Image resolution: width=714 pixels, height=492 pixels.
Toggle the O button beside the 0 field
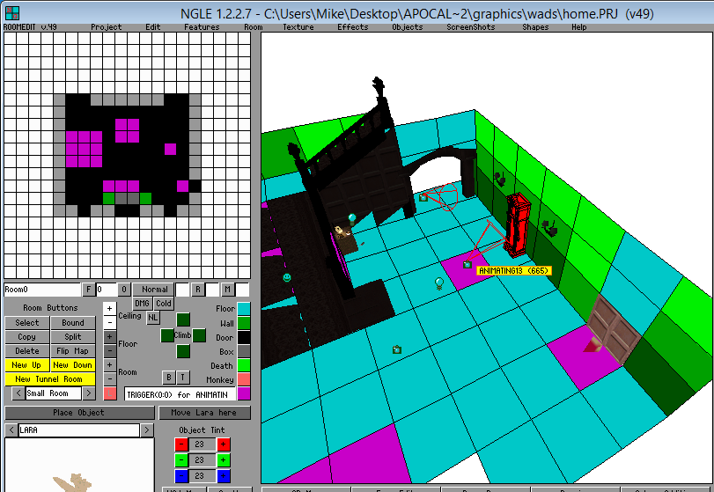124,290
